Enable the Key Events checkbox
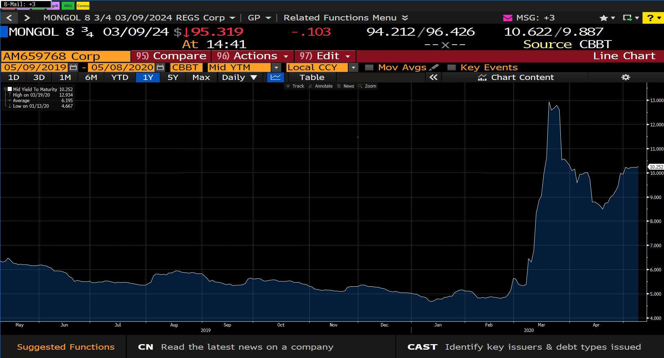Image resolution: width=664 pixels, height=358 pixels. coord(451,68)
